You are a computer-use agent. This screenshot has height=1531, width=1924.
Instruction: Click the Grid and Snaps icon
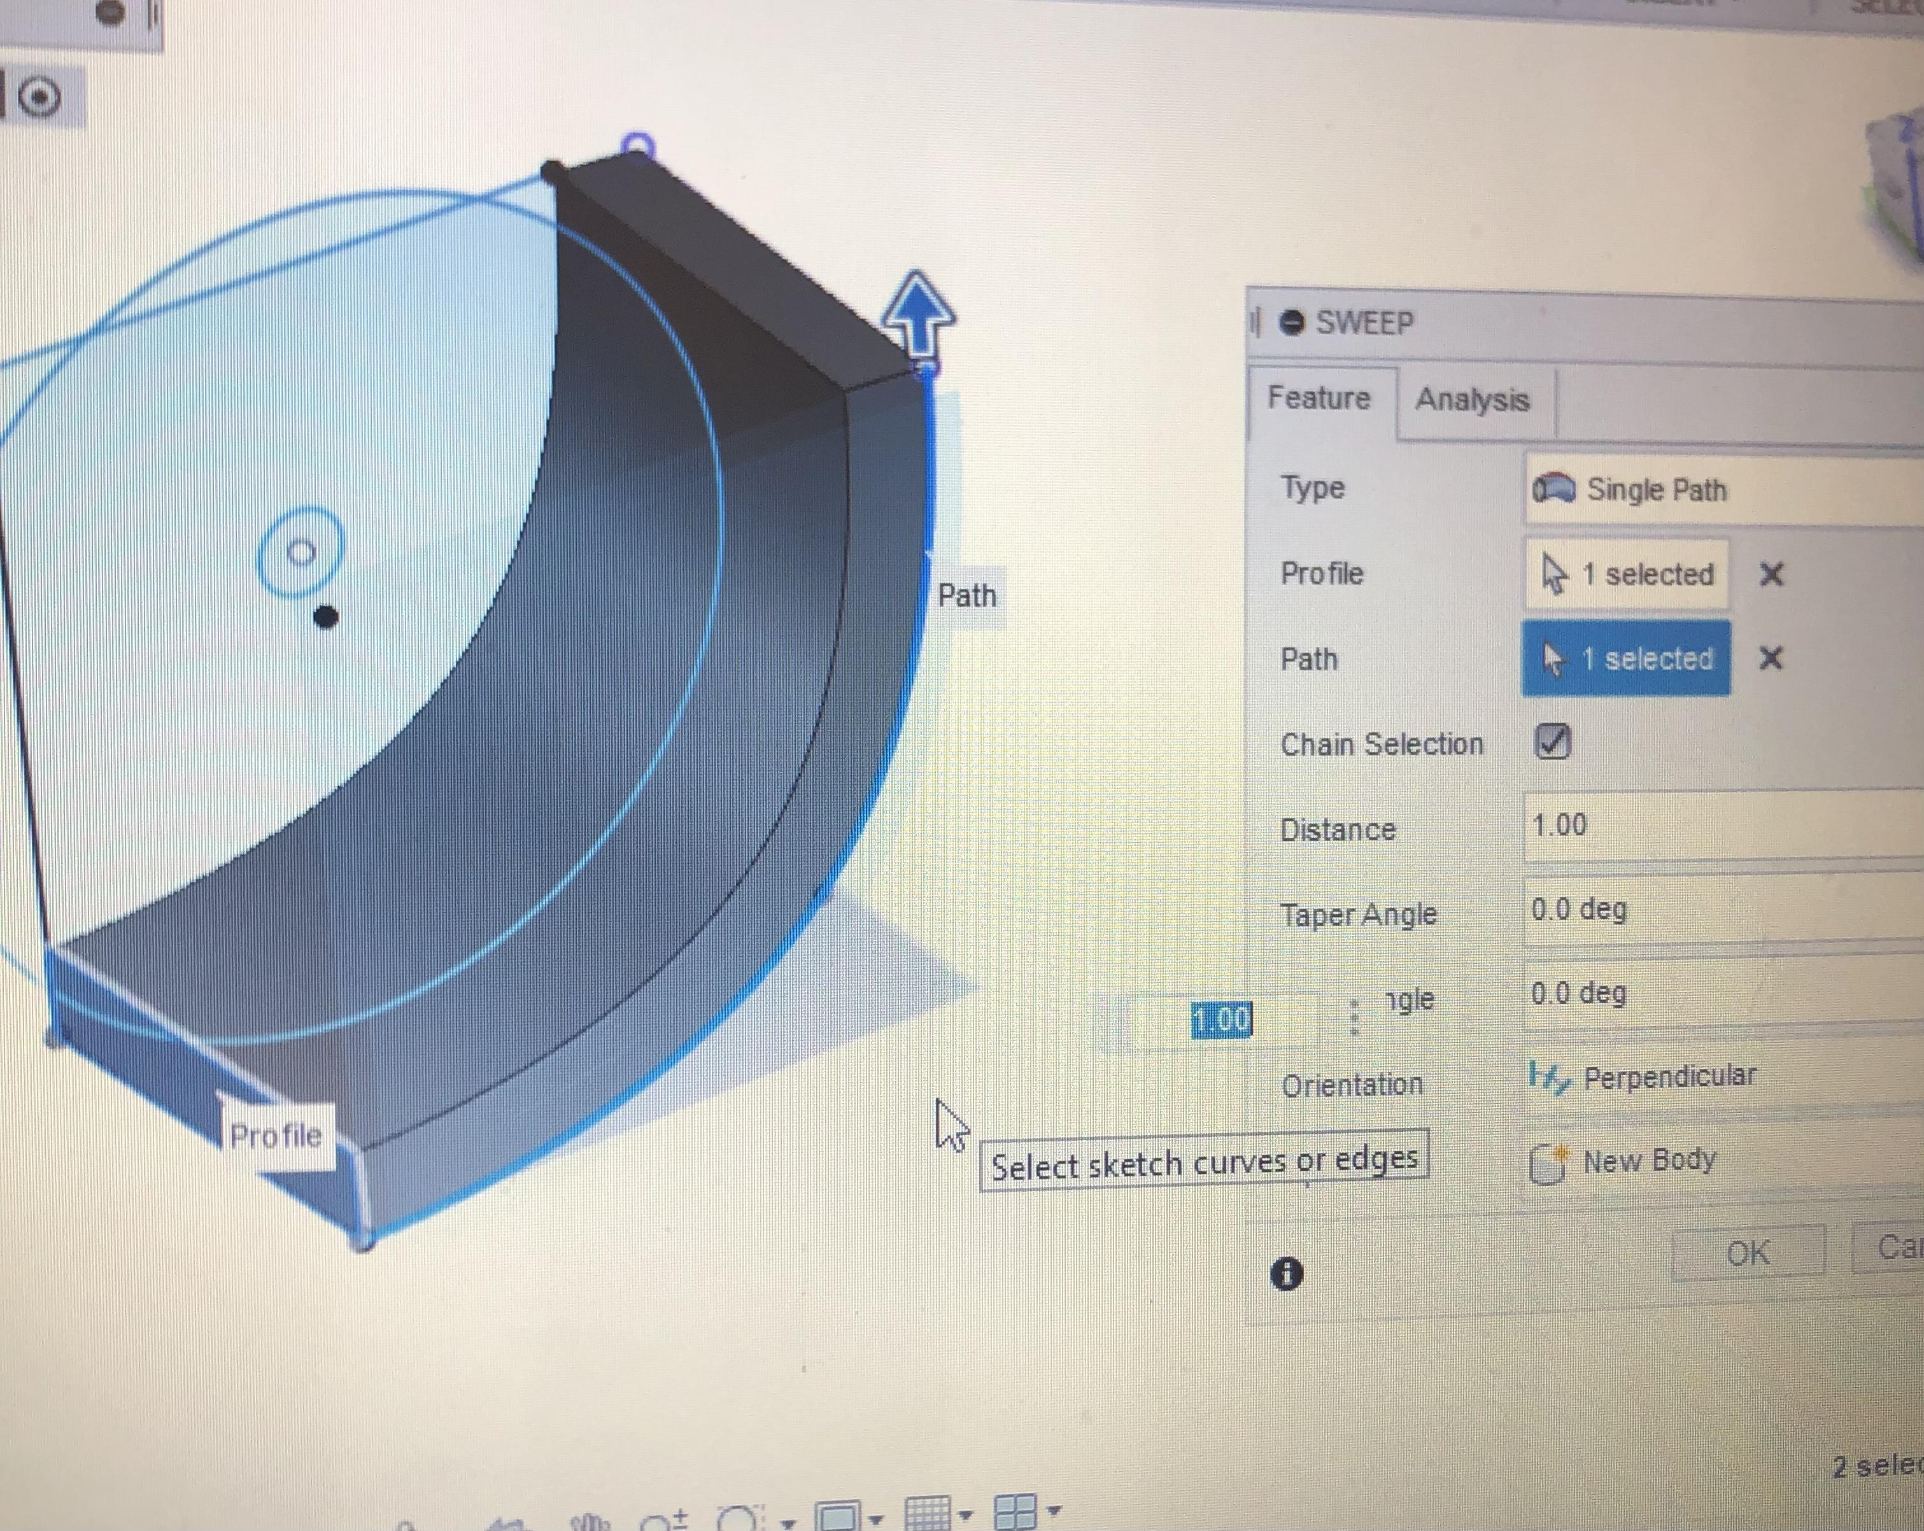(x=928, y=1513)
